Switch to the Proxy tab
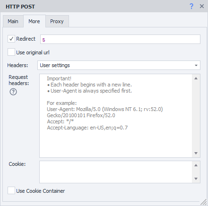 pyautogui.click(x=57, y=21)
